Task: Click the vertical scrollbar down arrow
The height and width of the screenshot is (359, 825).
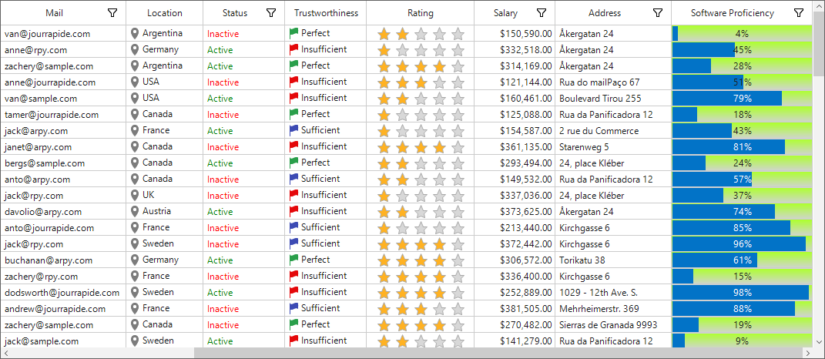Action: click(x=819, y=342)
